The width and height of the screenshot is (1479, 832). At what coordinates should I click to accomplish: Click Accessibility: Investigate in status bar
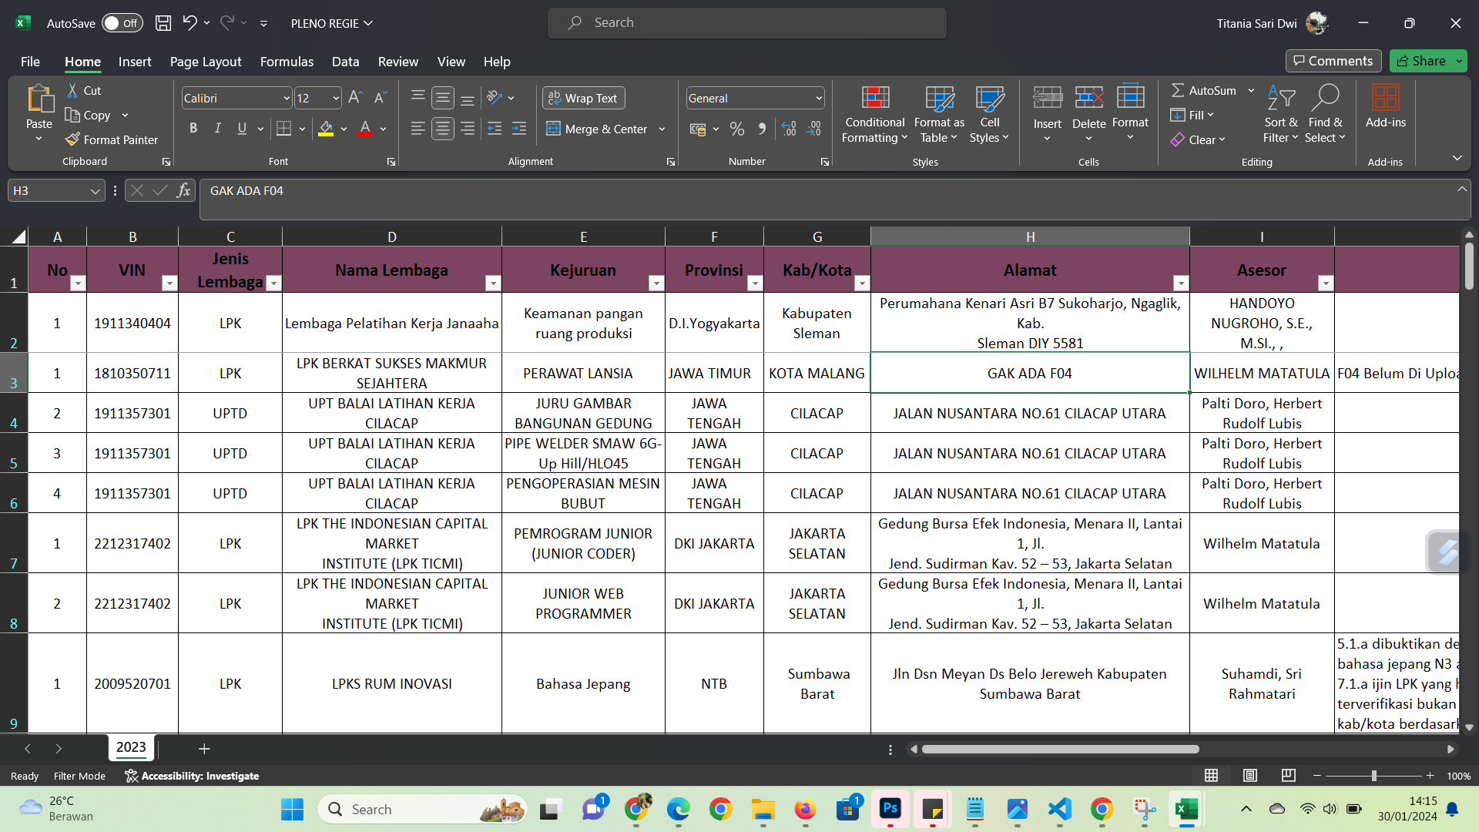(192, 776)
